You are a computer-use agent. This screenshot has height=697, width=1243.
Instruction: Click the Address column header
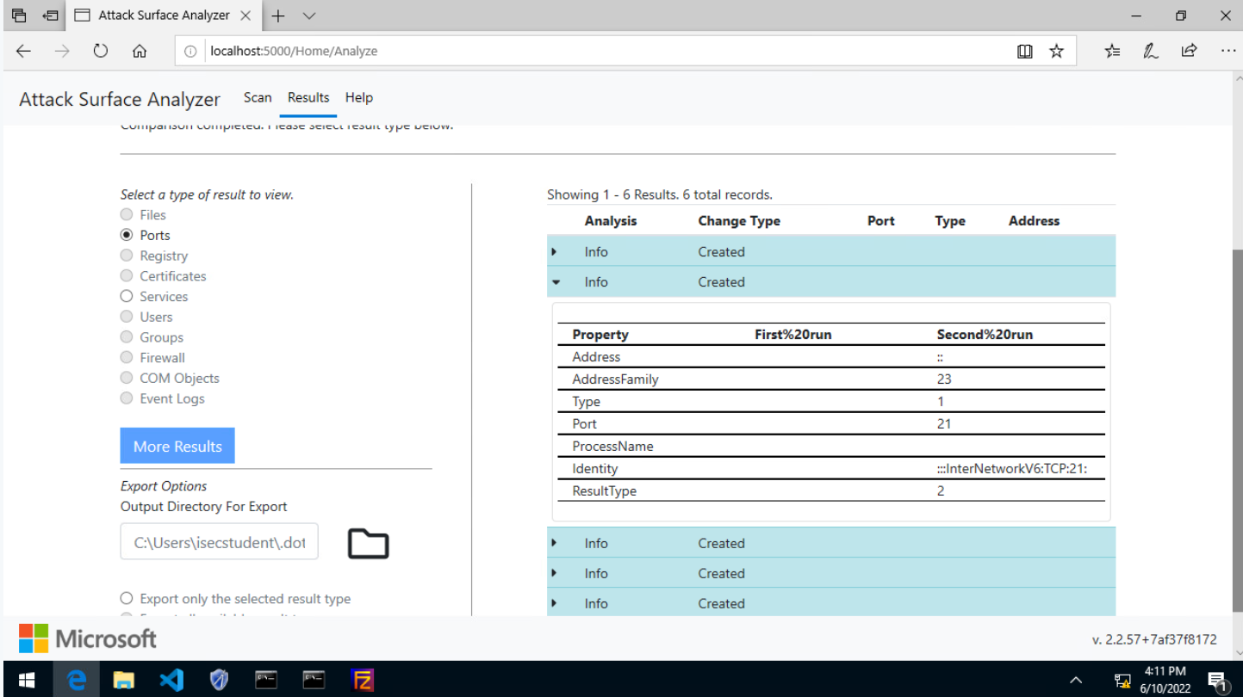click(x=1034, y=220)
